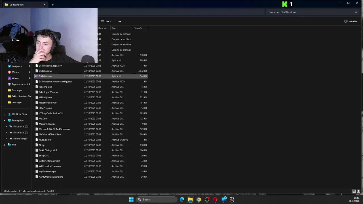Expand Disco local (D:) in tree
363x204 pixels.
click(6, 133)
